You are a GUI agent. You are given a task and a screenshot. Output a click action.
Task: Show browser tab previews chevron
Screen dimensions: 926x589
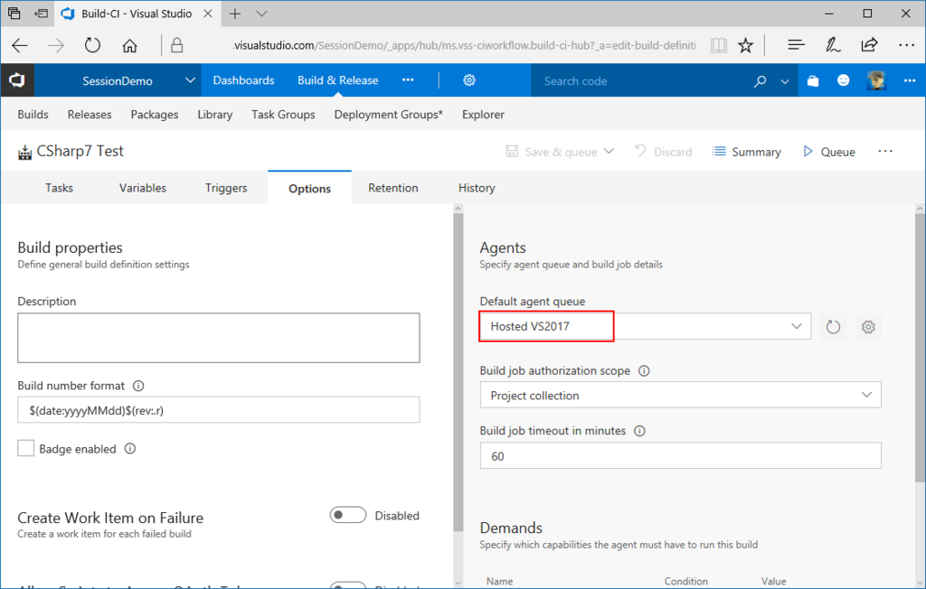tap(261, 14)
